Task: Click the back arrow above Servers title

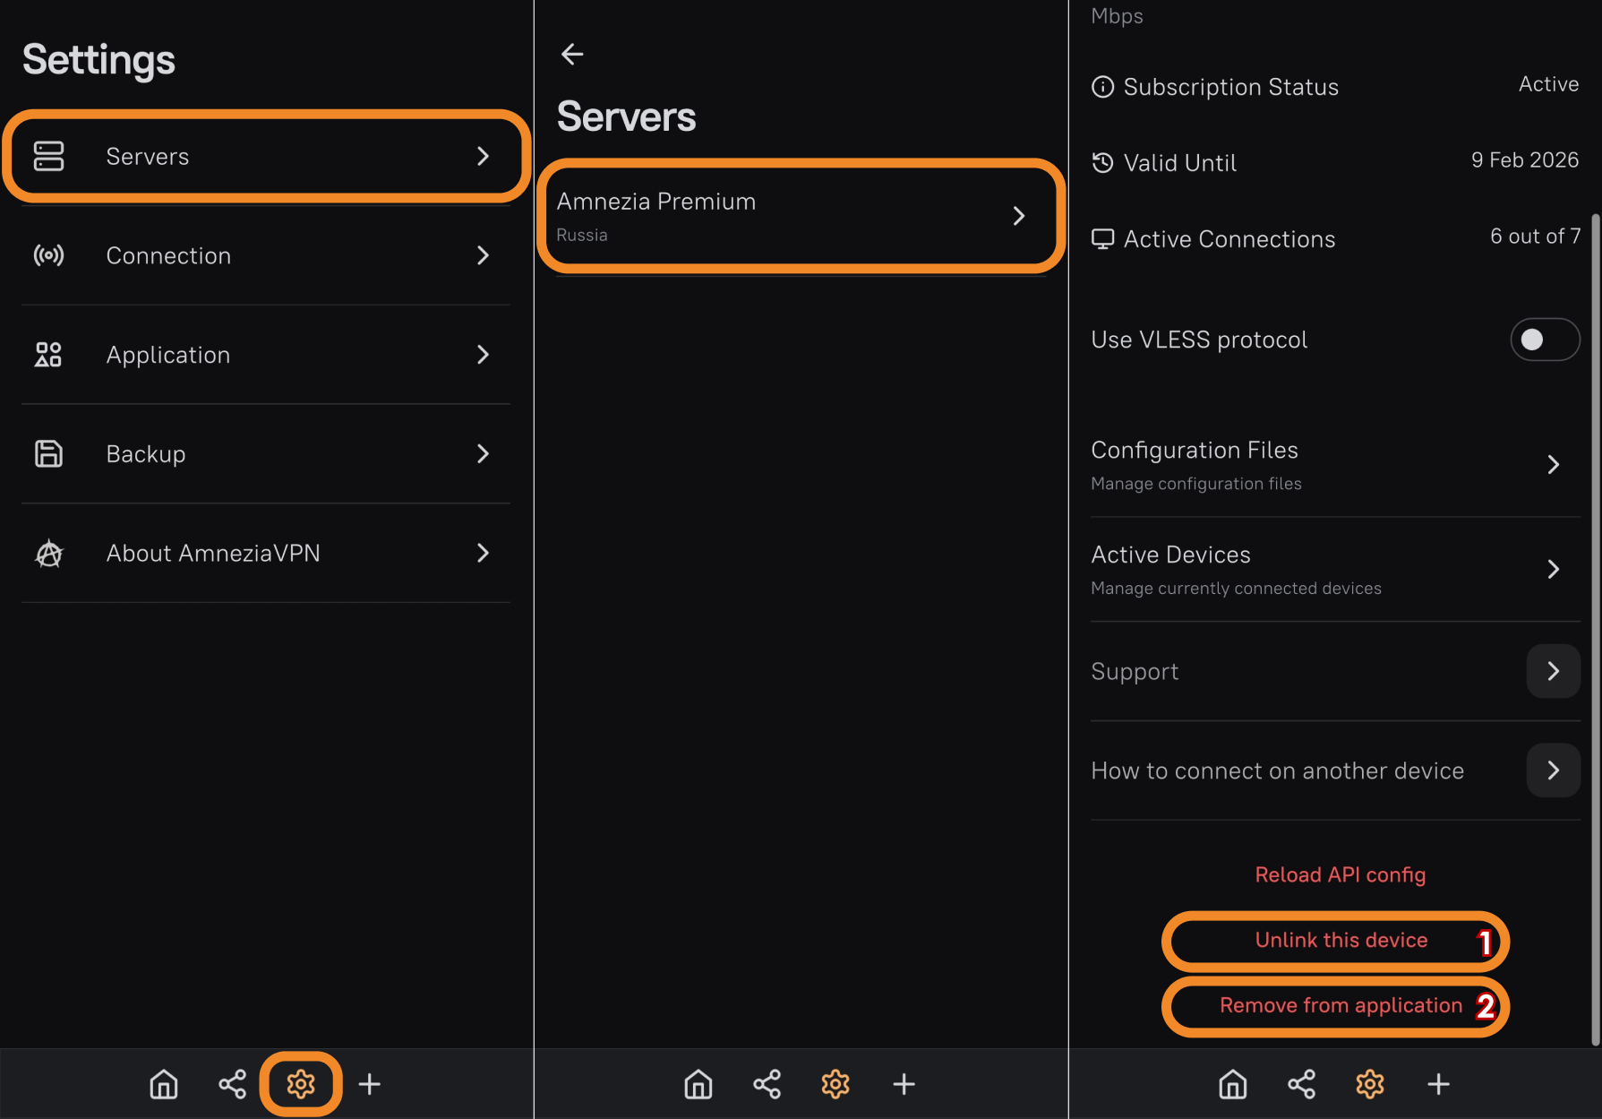Action: coord(572,55)
